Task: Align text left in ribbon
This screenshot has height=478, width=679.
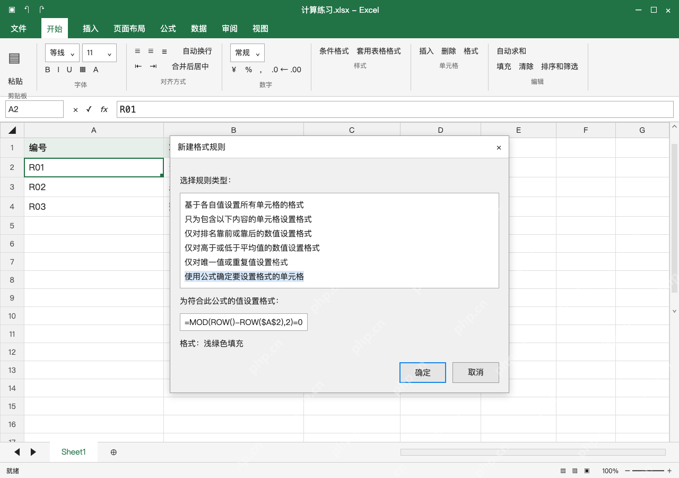Action: [138, 51]
